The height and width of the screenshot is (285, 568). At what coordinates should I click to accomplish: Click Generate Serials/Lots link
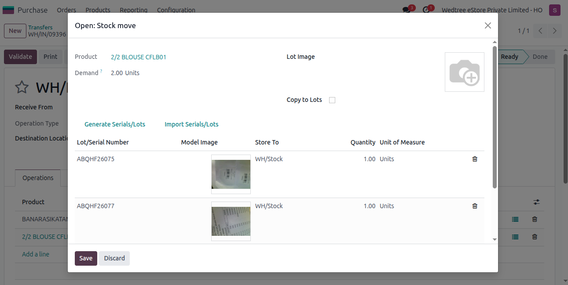click(115, 124)
